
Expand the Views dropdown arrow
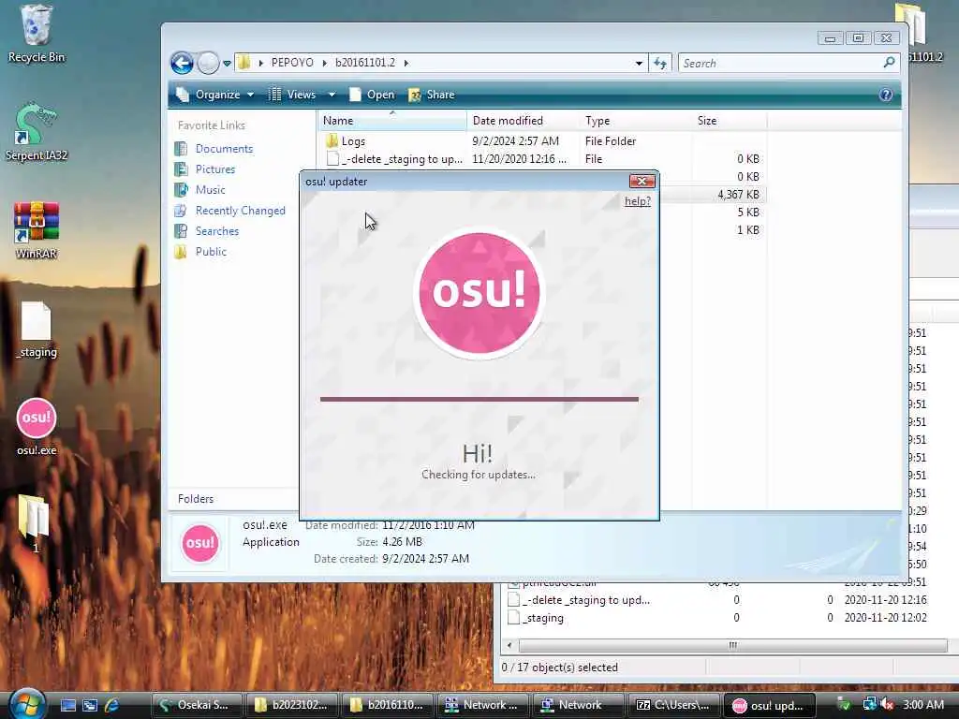[x=332, y=95]
